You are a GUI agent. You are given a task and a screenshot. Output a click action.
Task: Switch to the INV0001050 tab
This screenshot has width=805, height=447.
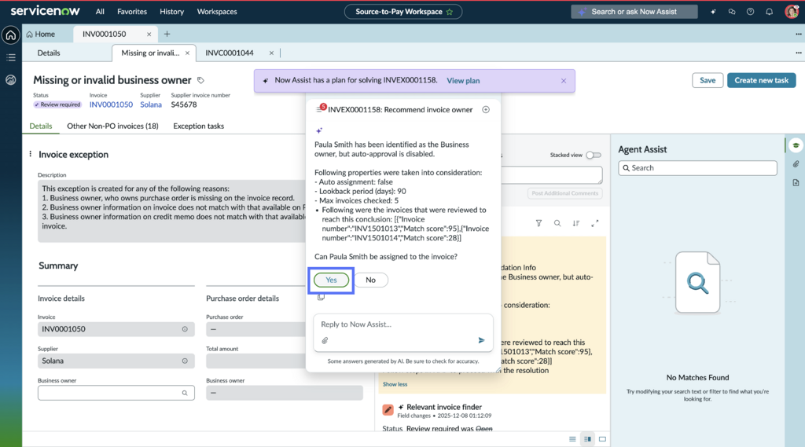105,34
